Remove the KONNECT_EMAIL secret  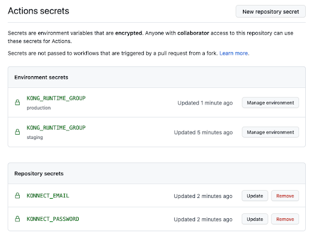(285, 196)
